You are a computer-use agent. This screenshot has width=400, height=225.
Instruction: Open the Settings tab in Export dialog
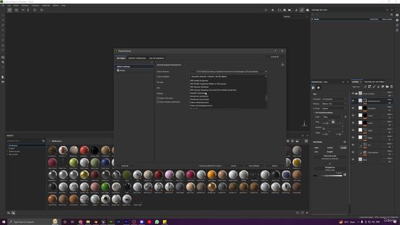pos(121,58)
